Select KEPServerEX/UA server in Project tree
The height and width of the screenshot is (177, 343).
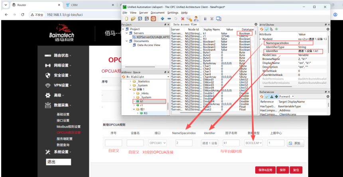point(152,37)
